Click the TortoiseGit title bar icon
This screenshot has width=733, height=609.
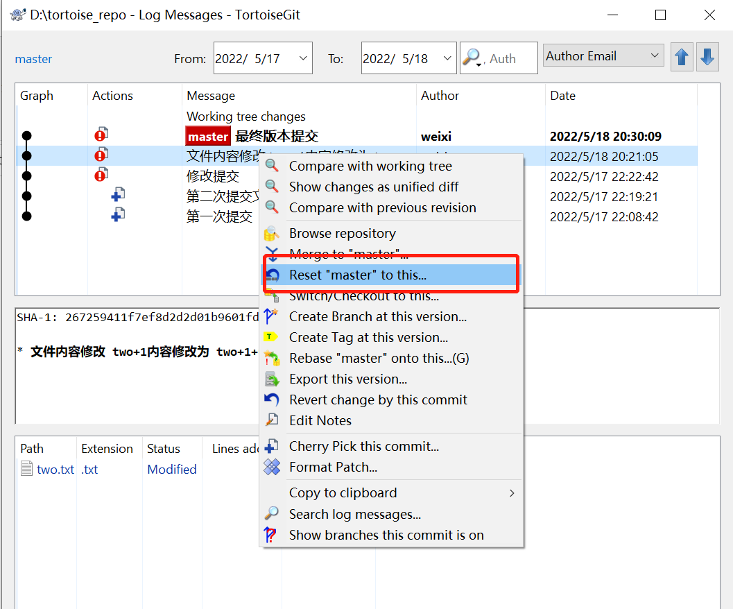[x=18, y=15]
